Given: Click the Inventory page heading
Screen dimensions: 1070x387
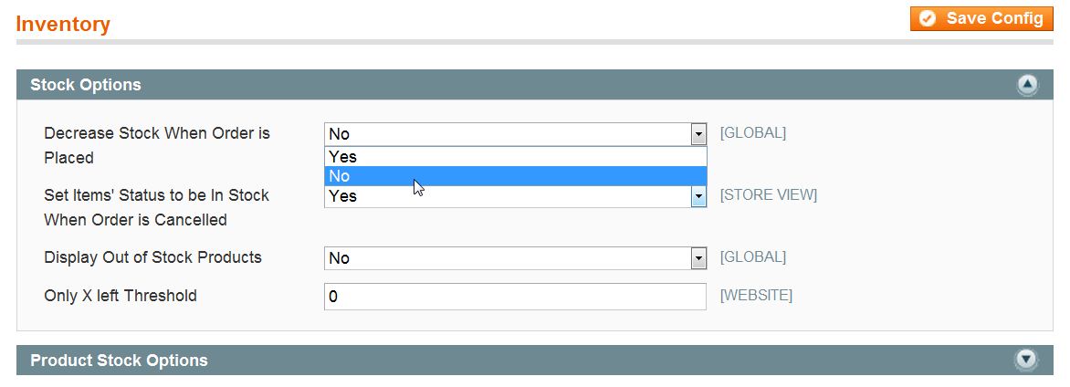Looking at the screenshot, I should coord(63,25).
